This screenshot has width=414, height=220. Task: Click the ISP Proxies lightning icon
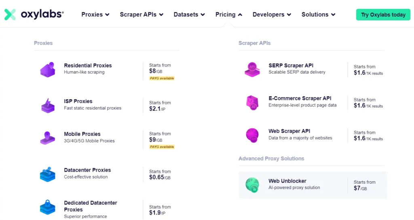pos(48,106)
